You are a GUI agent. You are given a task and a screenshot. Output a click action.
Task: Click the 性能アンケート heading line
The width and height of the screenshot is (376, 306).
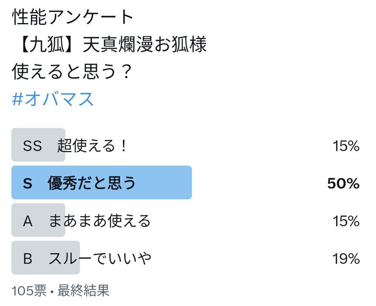tap(72, 17)
